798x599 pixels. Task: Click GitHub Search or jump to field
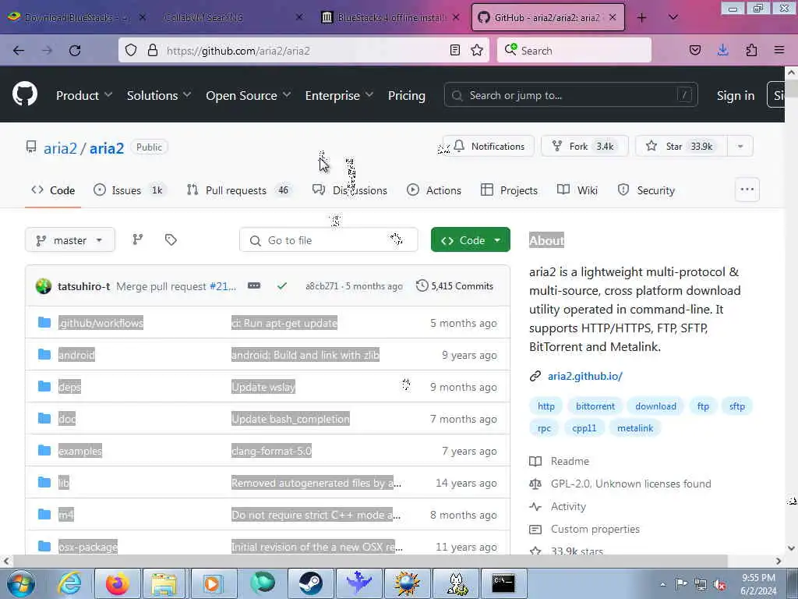tap(570, 95)
